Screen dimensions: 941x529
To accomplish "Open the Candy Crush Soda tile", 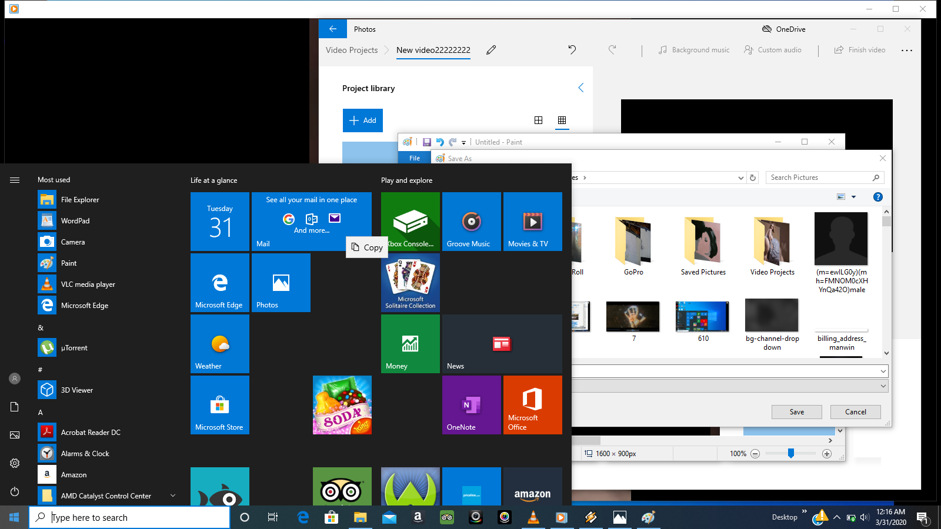I will click(342, 405).
